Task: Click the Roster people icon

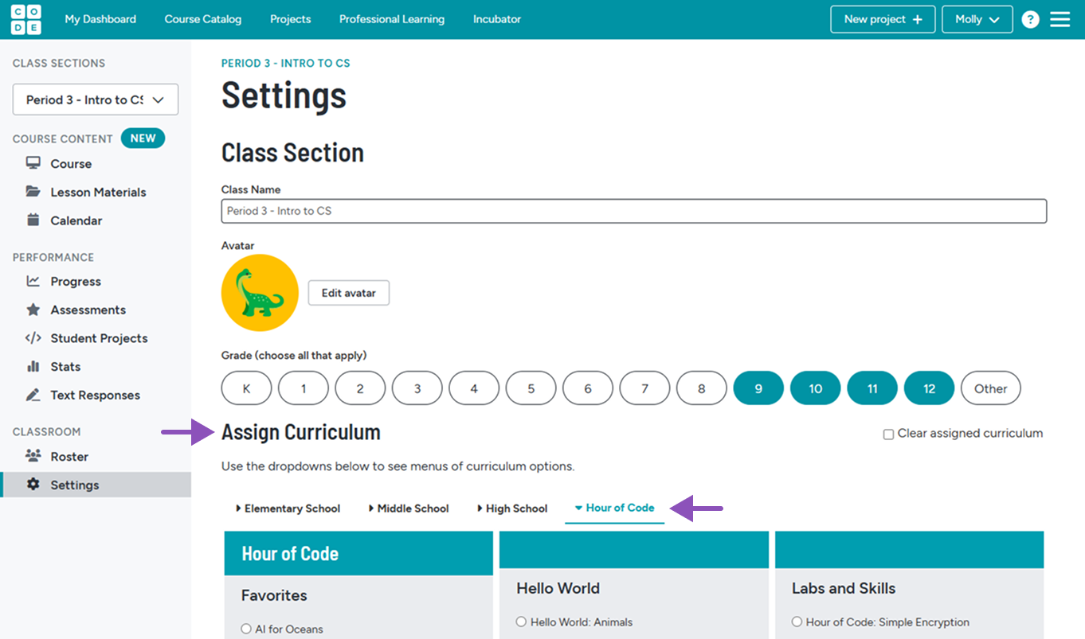Action: 33,456
